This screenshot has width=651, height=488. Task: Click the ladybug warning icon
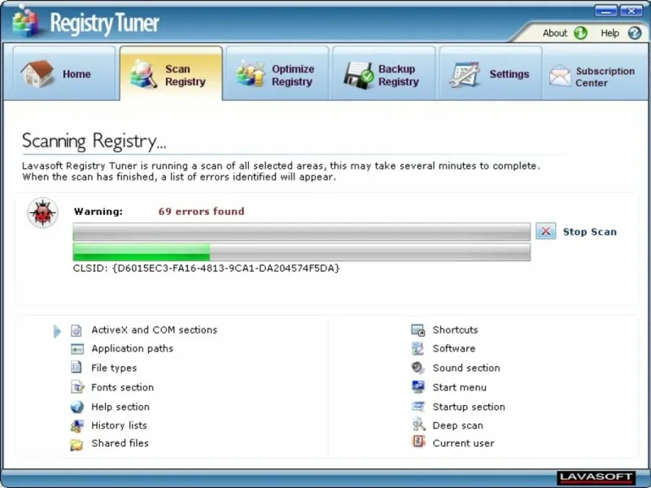click(42, 212)
